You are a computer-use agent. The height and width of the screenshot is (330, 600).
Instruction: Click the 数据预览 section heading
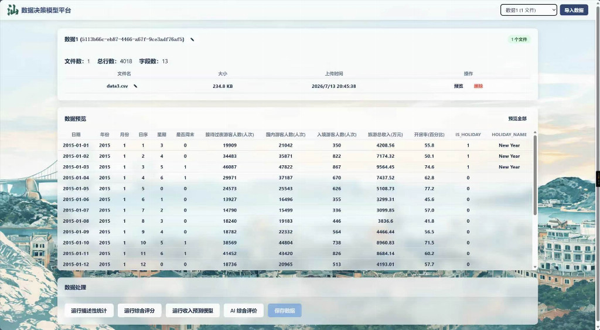76,118
